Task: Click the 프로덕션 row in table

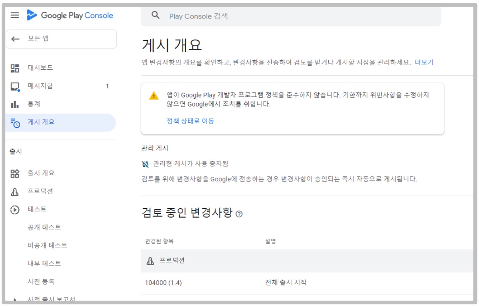Action: pyautogui.click(x=307, y=261)
